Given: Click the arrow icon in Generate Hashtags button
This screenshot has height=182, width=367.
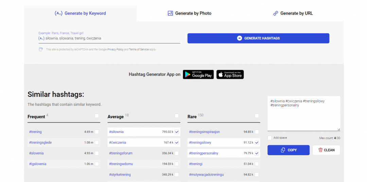Looking at the screenshot, I should coord(240,38).
